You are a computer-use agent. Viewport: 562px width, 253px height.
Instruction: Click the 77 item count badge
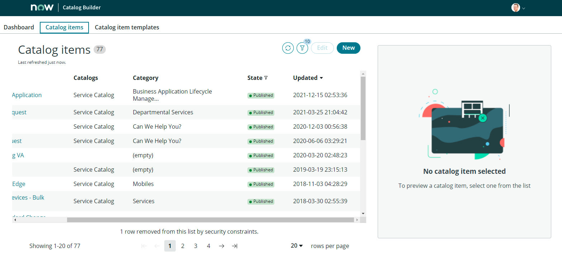[100, 49]
